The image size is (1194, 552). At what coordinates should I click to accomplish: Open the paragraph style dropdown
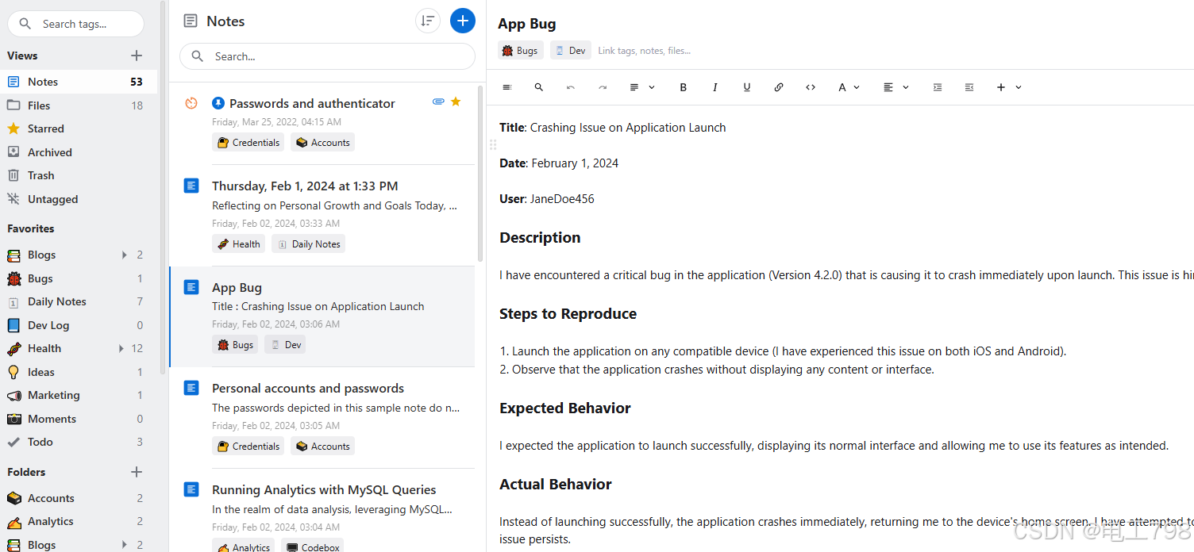641,87
